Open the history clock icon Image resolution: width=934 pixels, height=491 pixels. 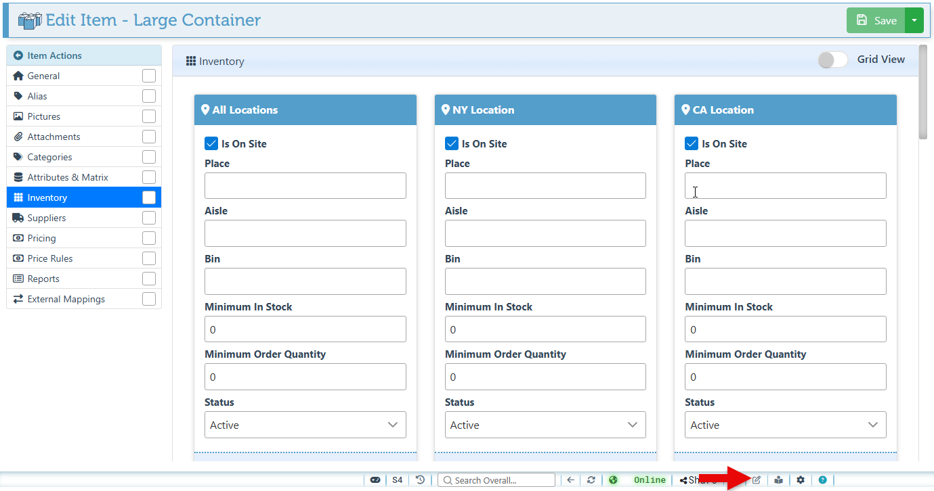point(421,480)
